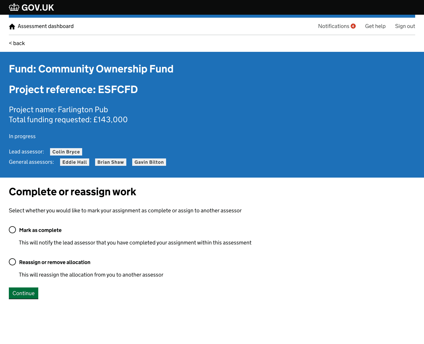Open the Get help page

pos(375,26)
